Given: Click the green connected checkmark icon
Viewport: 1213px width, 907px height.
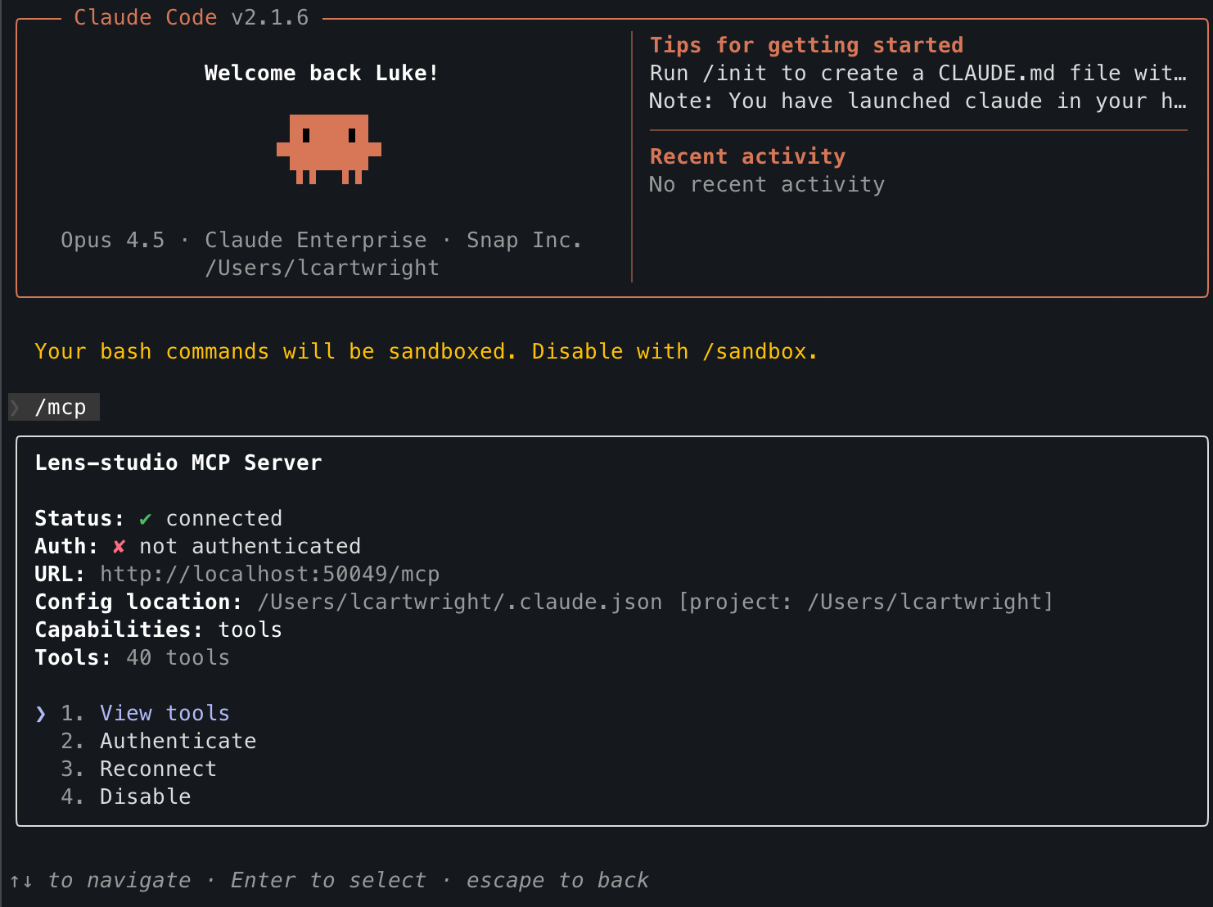Looking at the screenshot, I should (x=146, y=519).
